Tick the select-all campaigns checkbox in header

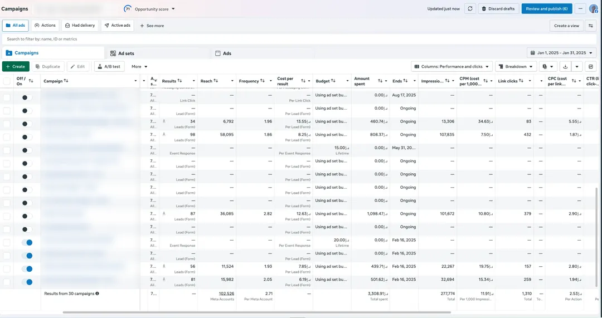(7, 81)
